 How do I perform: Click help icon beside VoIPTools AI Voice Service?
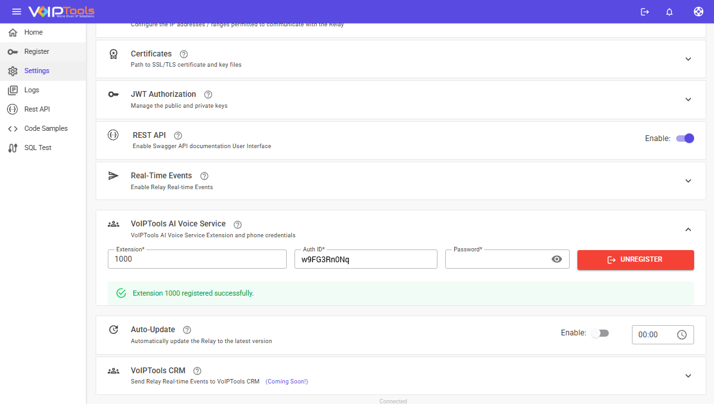(x=237, y=224)
